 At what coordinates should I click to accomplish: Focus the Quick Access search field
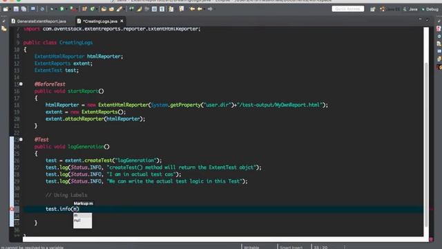coord(348,9)
